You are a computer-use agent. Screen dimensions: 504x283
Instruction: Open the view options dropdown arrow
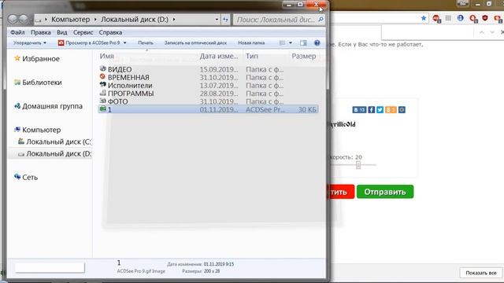click(x=291, y=42)
